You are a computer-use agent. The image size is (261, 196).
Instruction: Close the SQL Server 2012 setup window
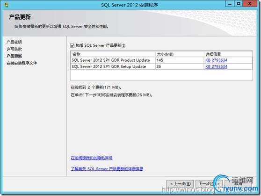pos(250,4)
